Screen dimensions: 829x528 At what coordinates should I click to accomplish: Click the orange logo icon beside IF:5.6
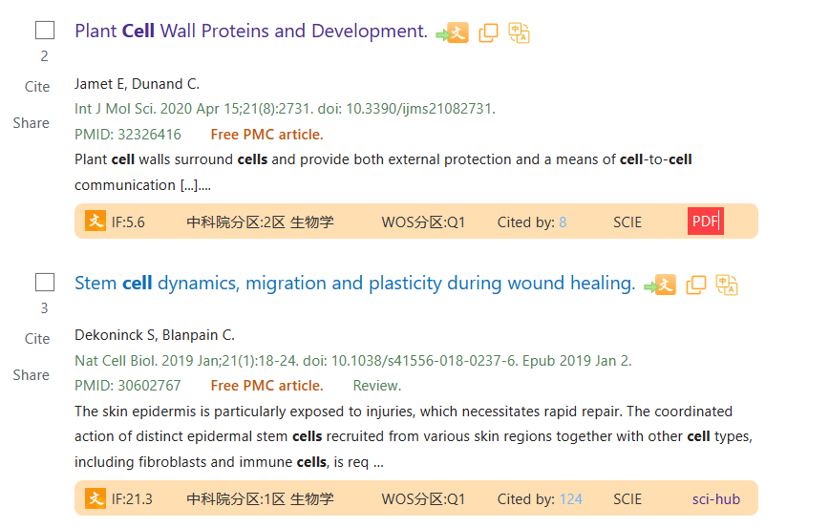point(96,221)
